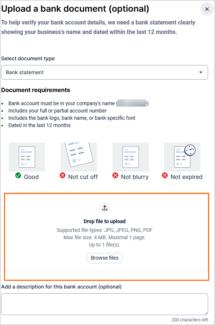Viewport: 215px width, 325px height.
Task: Open the Bank statement document type dropdown
Action: (104, 72)
